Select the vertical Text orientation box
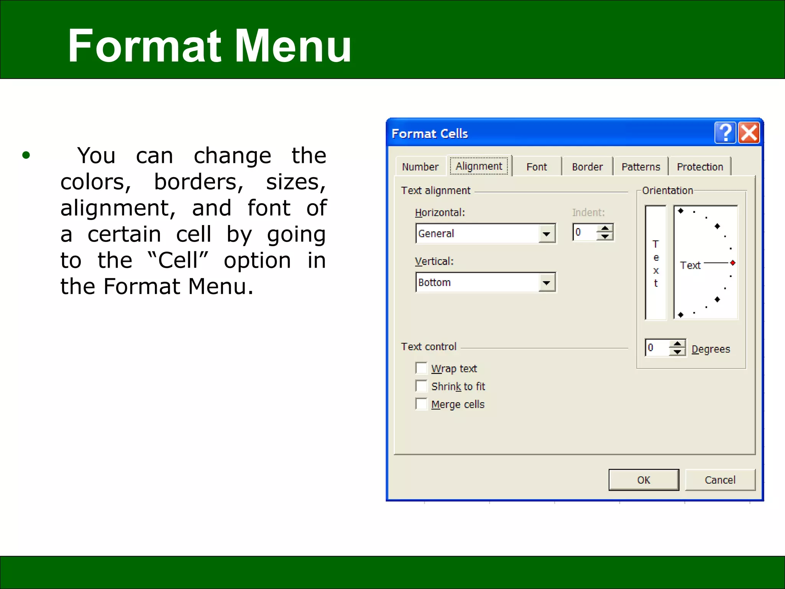Screen dimensions: 785x589 point(655,263)
